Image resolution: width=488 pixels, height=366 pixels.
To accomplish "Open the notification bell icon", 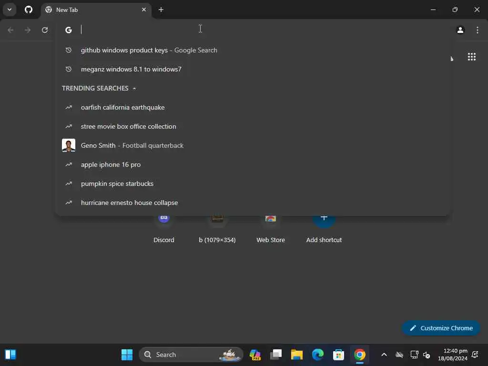I will (475, 355).
